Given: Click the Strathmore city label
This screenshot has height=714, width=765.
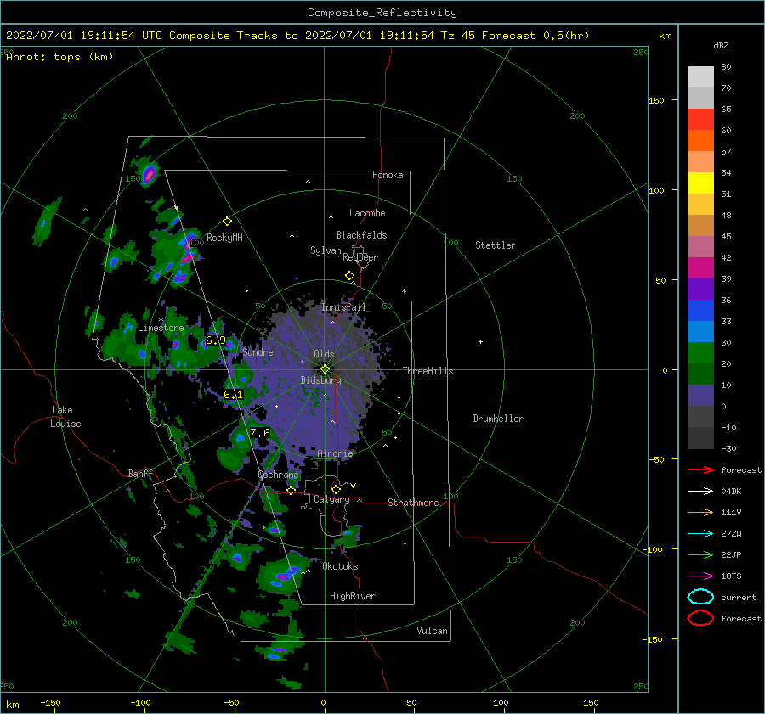Looking at the screenshot, I should [x=413, y=503].
